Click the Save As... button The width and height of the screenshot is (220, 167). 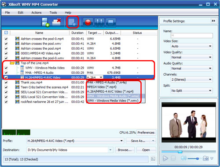coord(138,141)
